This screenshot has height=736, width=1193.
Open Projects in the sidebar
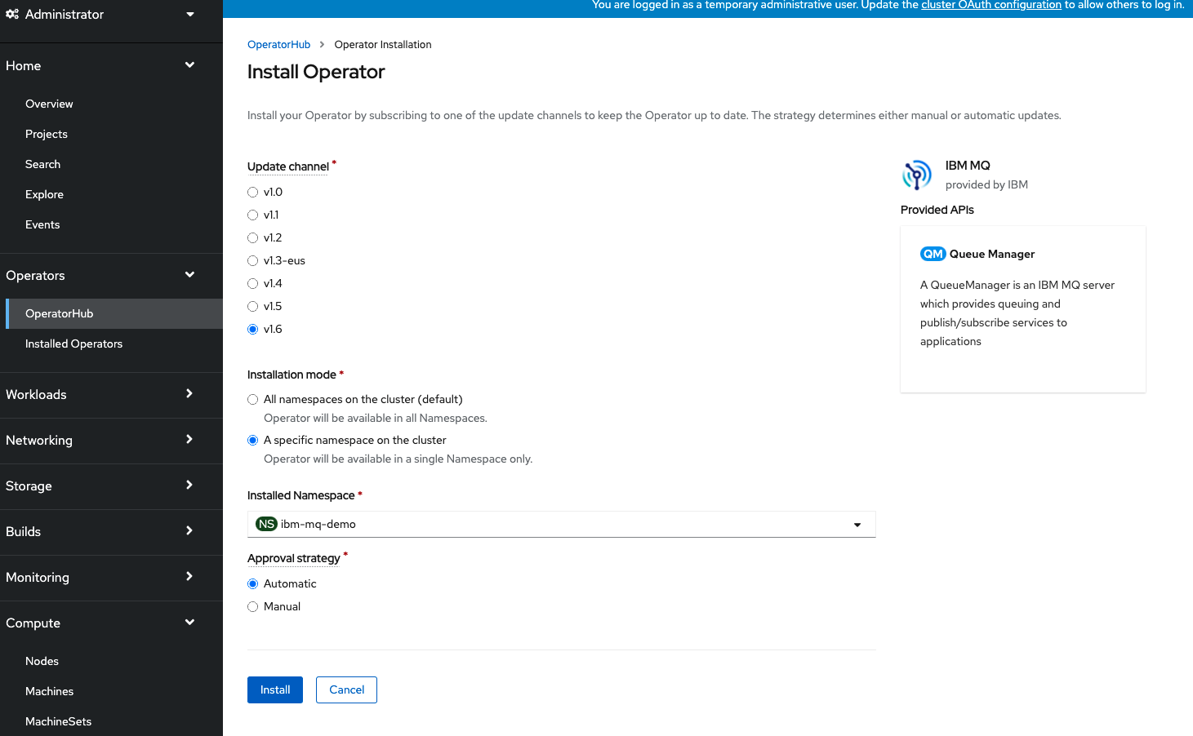[47, 135]
